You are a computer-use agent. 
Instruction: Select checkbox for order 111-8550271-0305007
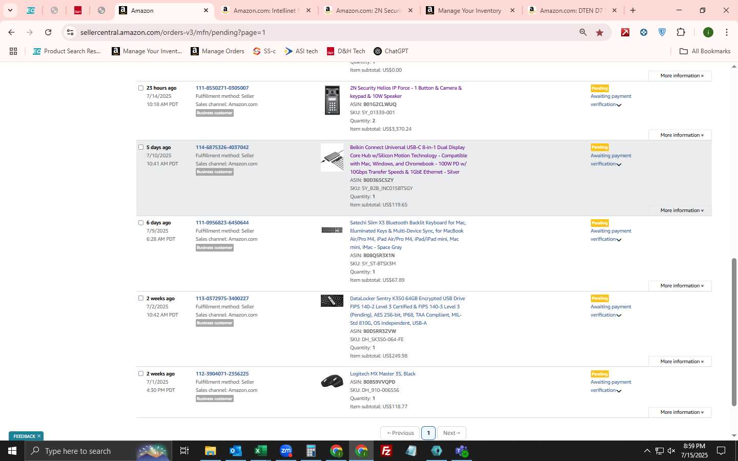tap(141, 88)
